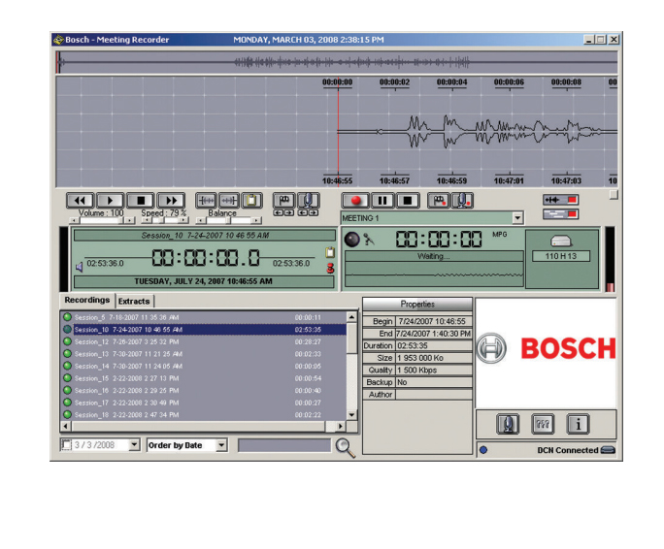Click the search text field
This screenshot has height=549, width=664.
[283, 445]
